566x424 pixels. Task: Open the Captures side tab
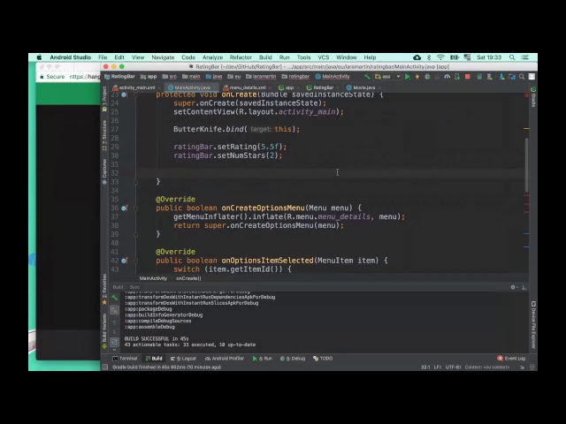point(104,171)
